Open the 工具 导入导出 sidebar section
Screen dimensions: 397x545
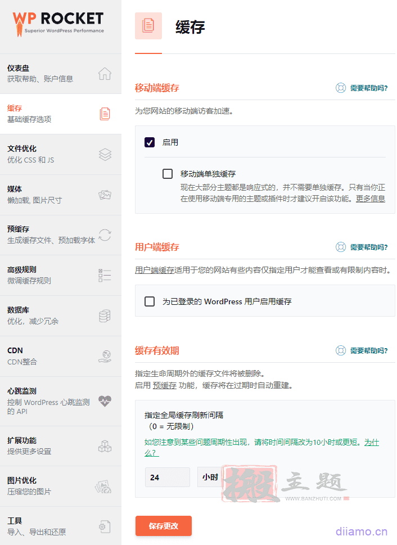(x=61, y=526)
